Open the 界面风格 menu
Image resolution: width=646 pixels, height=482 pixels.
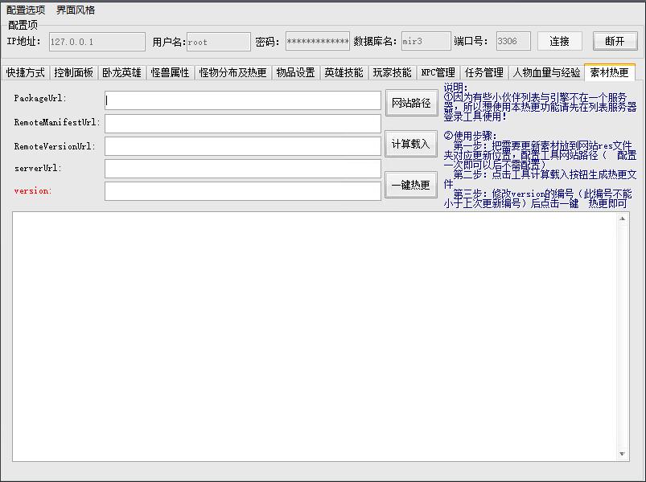76,10
